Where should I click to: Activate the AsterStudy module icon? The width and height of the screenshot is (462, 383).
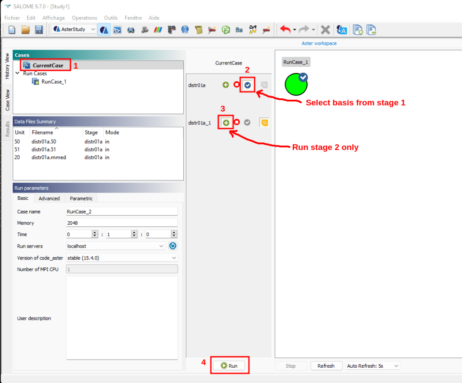tap(103, 30)
